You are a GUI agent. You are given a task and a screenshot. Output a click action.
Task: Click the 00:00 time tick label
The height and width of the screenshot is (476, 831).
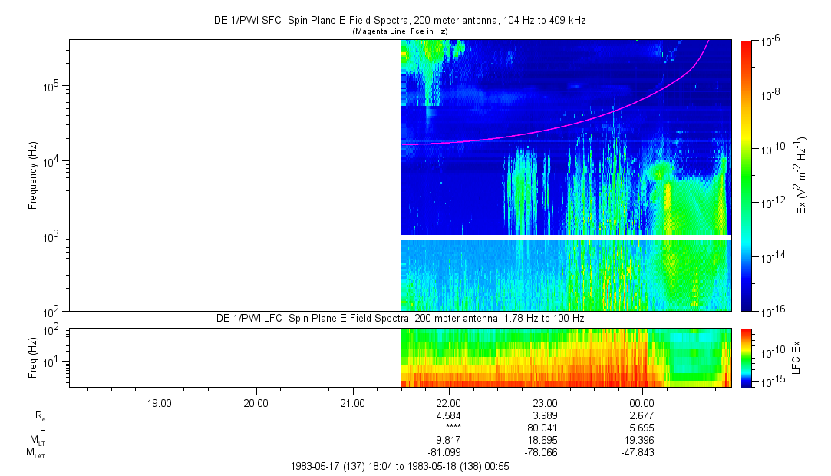pos(641,403)
